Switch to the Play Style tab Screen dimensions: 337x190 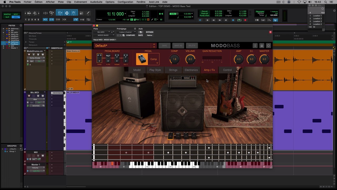[x=155, y=70]
